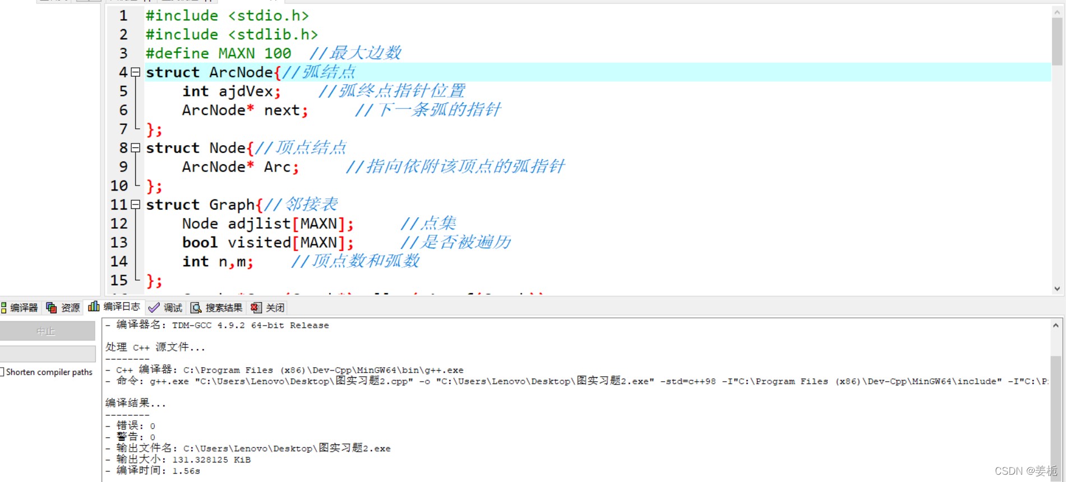Click on "#define MAXN 100" text
1066x482 pixels.
tap(219, 53)
